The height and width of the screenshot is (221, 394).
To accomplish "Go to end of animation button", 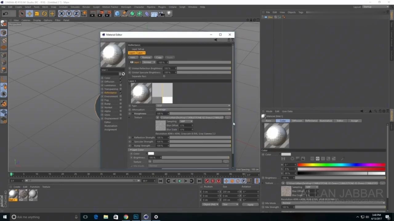I will coord(199,181).
